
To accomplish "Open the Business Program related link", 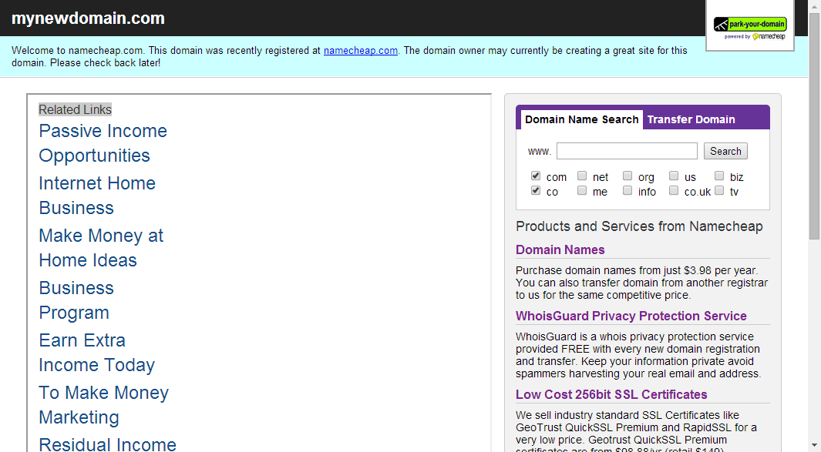I will [x=76, y=300].
